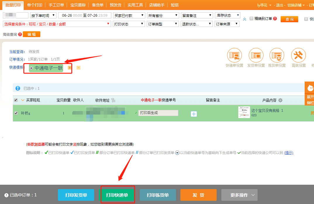Click the filter icon beside 收件地址

(113, 100)
